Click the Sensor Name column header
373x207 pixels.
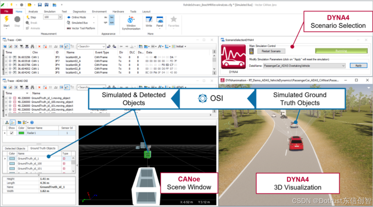42,128
